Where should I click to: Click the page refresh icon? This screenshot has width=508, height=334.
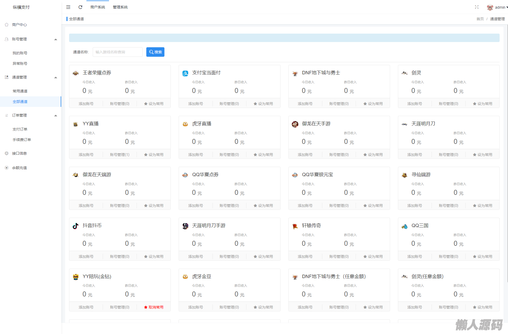[80, 7]
